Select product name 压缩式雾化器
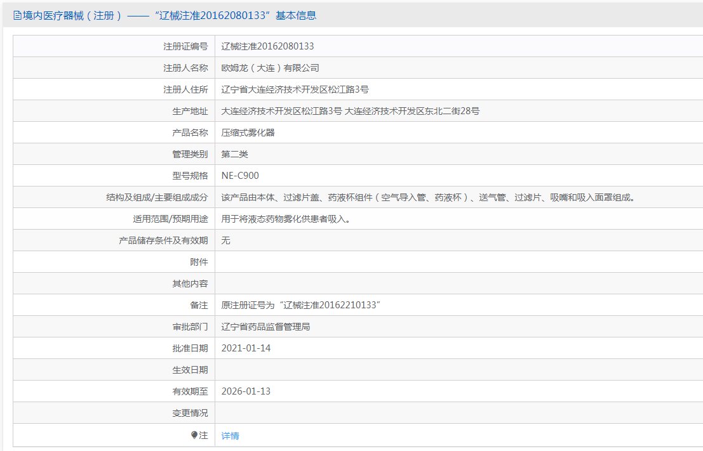 pyautogui.click(x=248, y=133)
